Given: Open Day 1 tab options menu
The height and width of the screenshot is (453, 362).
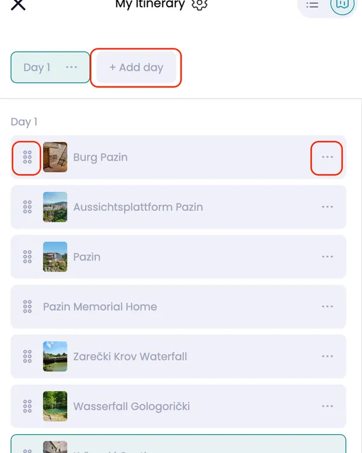Looking at the screenshot, I should tap(72, 67).
